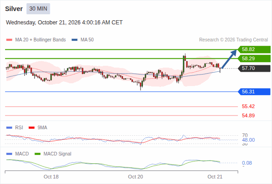Click the MA 20 Bollinger Bands legend swatch
Image resolution: width=272 pixels, height=184 pixels.
click(x=9, y=40)
